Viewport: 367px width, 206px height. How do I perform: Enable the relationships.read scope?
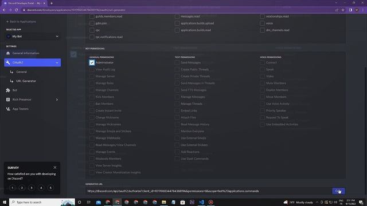click(x=263, y=17)
